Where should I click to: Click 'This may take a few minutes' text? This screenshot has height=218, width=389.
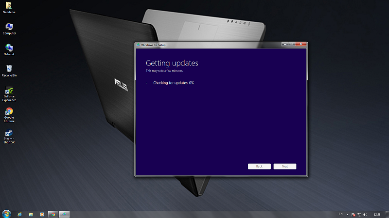pos(164,71)
